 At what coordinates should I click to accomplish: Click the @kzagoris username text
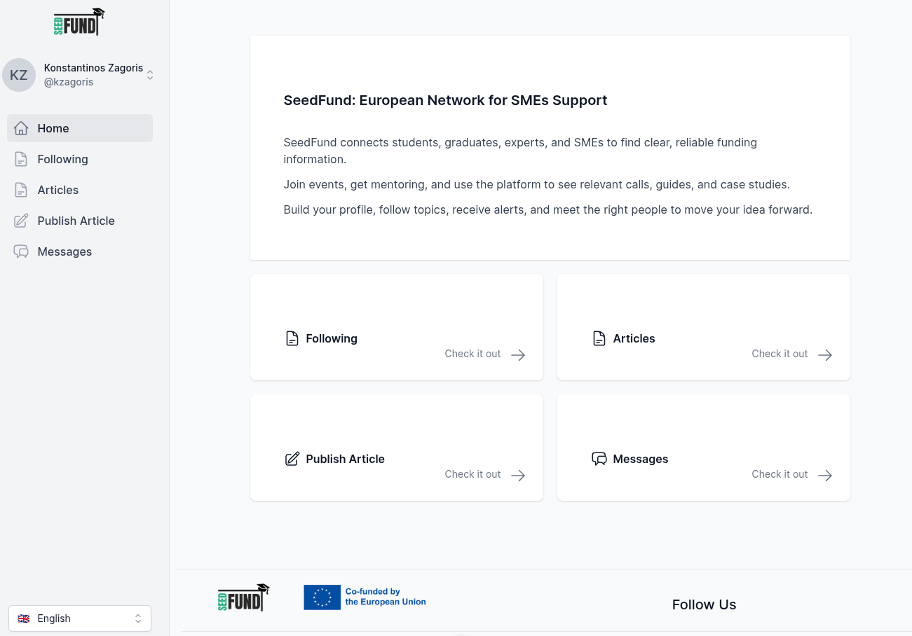[69, 82]
